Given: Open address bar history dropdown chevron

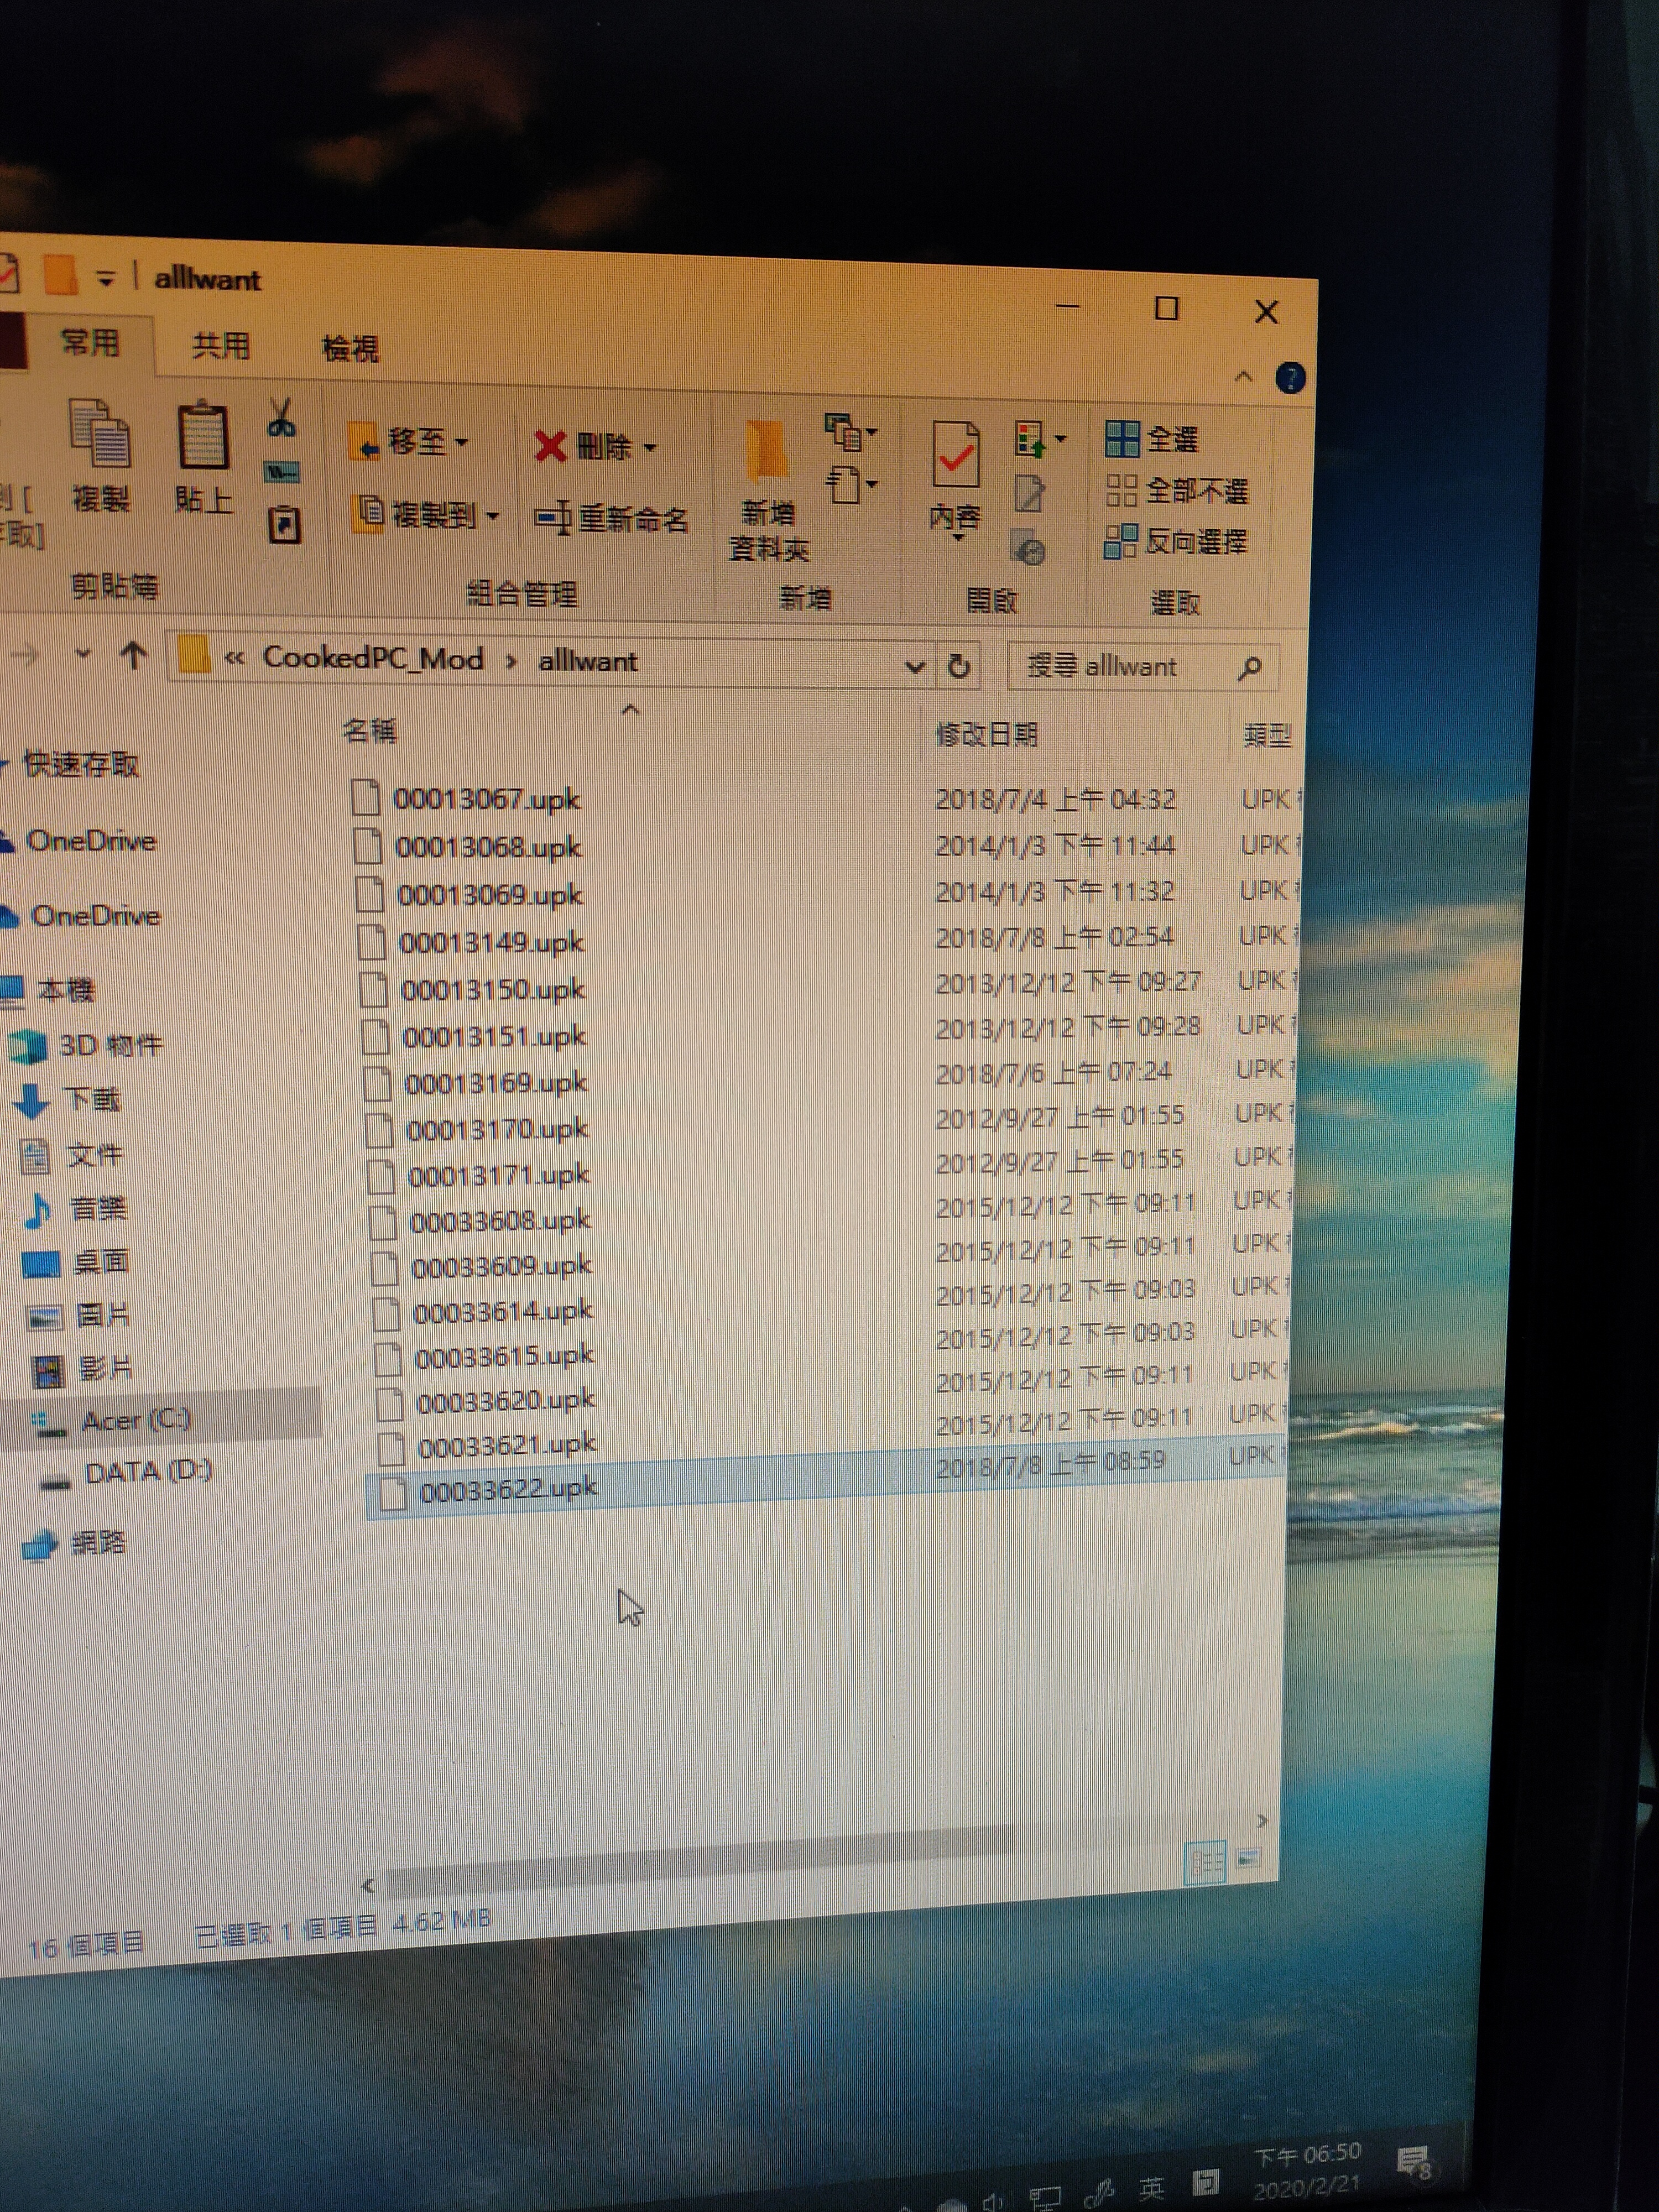Looking at the screenshot, I should [x=914, y=666].
